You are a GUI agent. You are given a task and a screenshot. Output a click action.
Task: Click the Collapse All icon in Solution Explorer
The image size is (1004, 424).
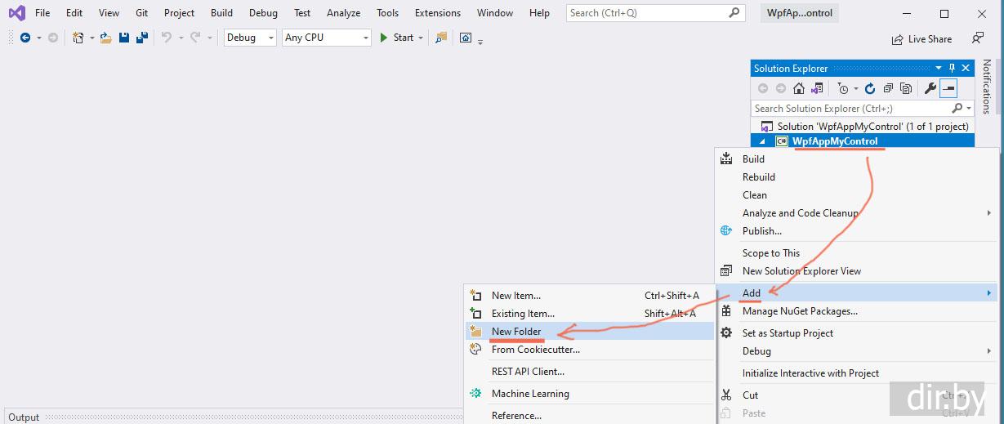pos(888,88)
